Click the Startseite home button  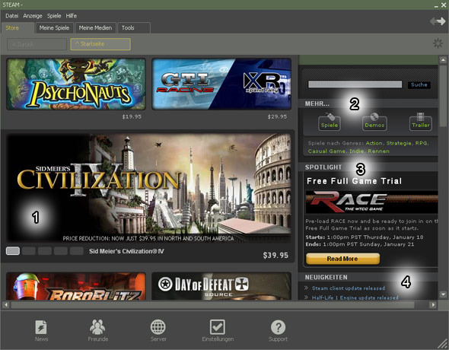(x=100, y=44)
